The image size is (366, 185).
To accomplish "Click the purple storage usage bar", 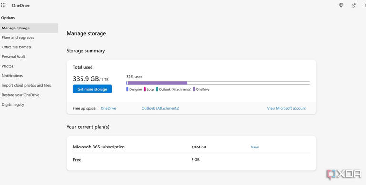I will [157, 83].
